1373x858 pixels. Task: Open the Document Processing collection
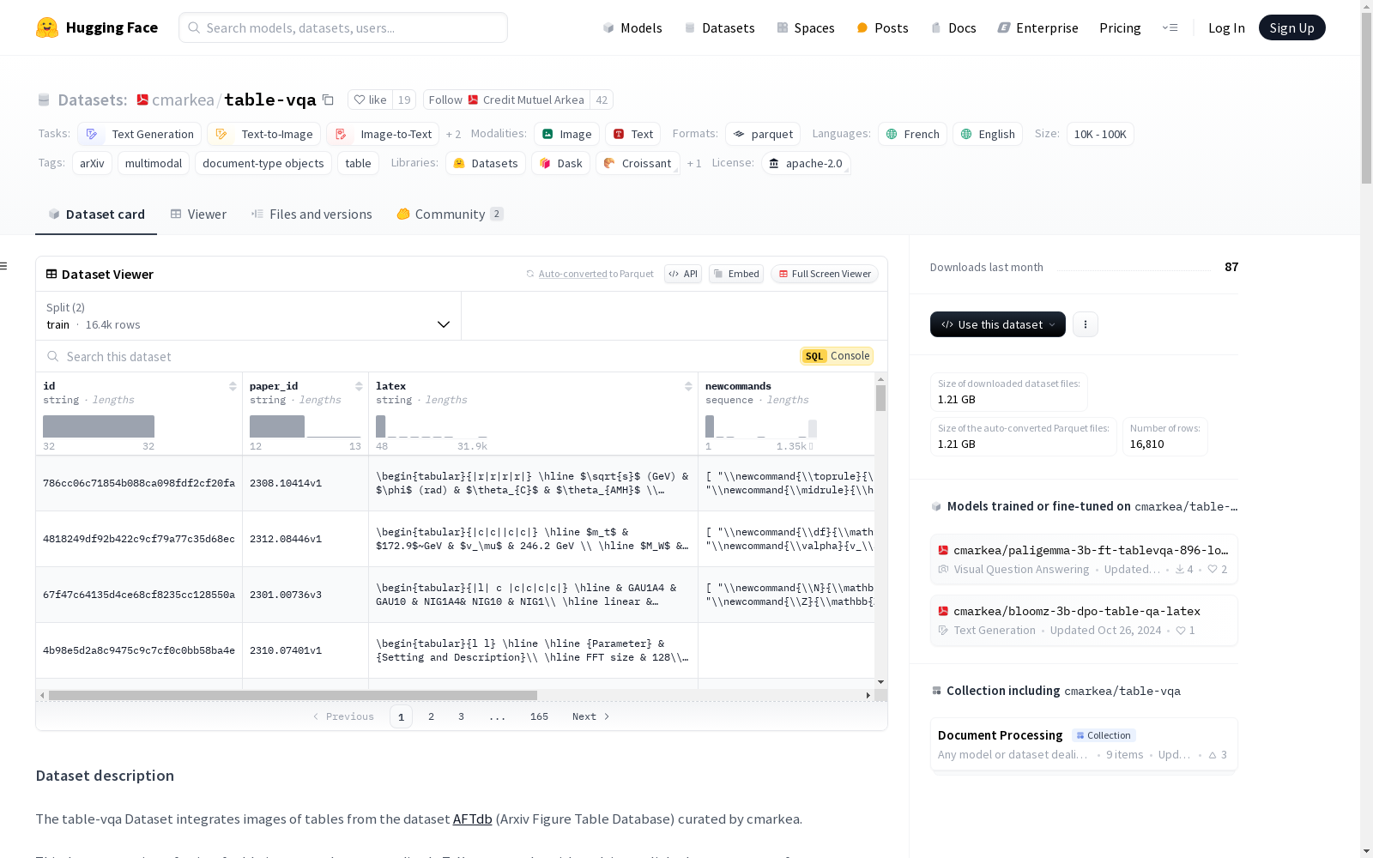point(1084,744)
